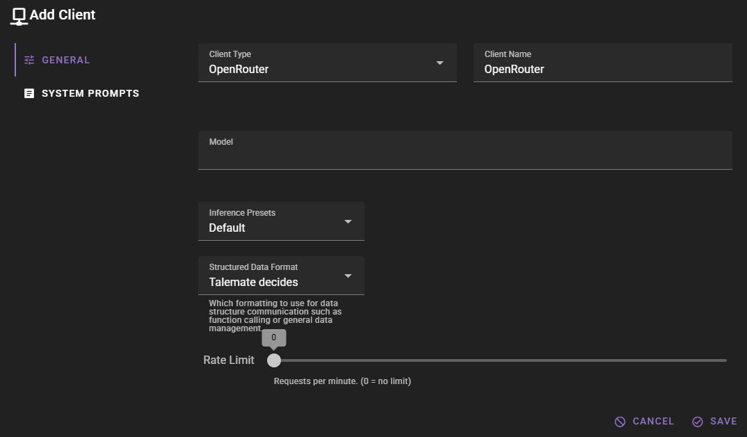Click the 'Requests per minute' hint text
This screenshot has height=437, width=747.
342,381
